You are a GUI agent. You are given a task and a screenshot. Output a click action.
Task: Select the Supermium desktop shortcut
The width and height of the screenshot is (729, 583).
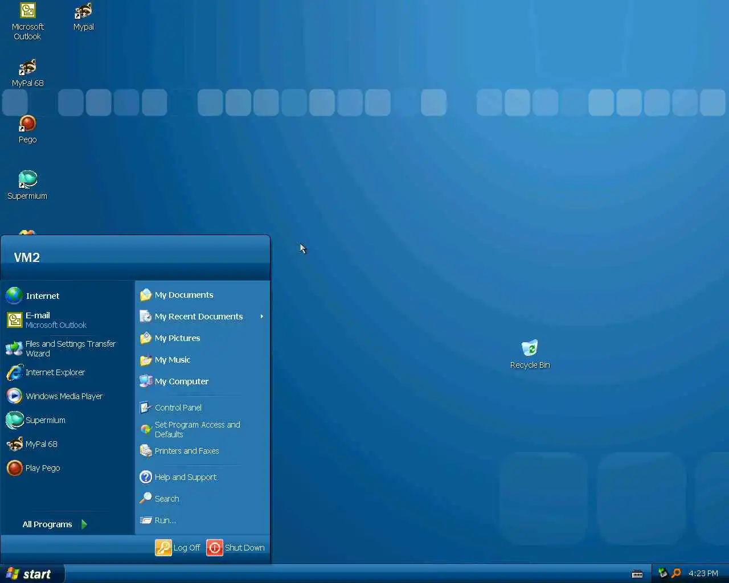[x=27, y=186]
